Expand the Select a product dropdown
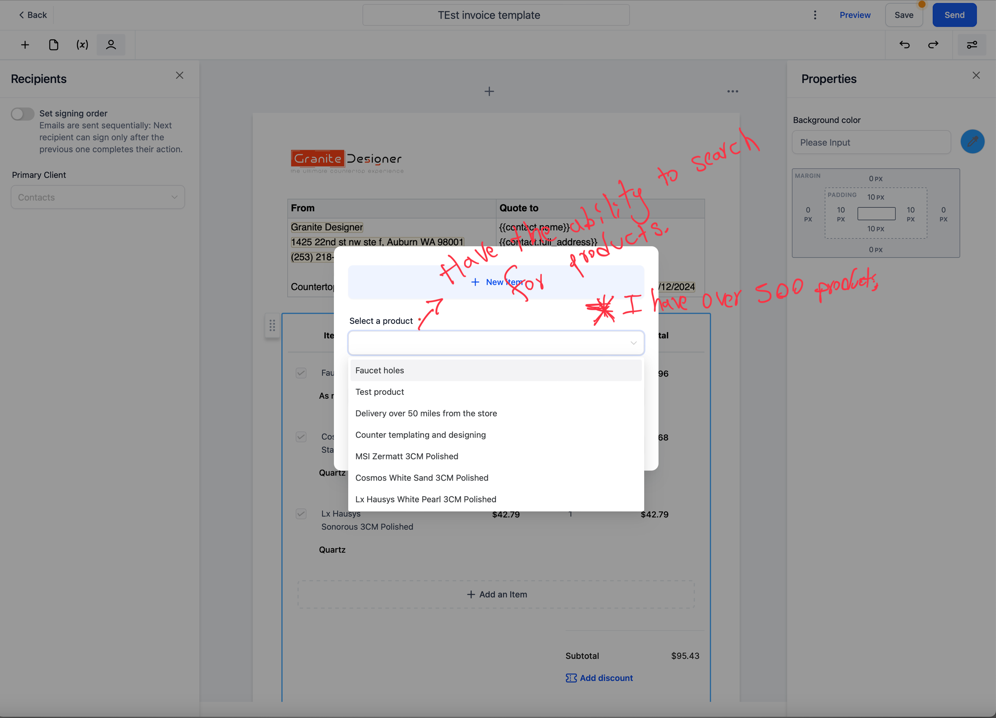The width and height of the screenshot is (996, 718). [496, 343]
